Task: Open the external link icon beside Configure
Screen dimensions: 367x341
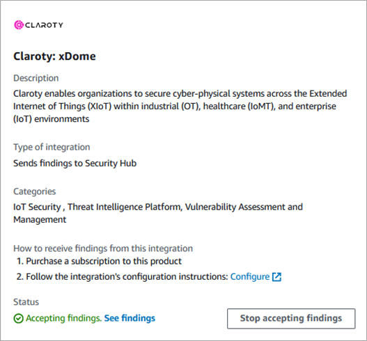Action: tap(276, 277)
